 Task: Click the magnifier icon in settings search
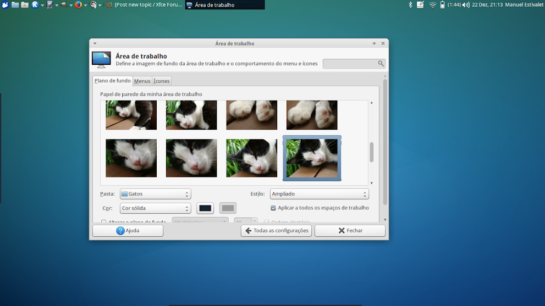click(x=381, y=64)
